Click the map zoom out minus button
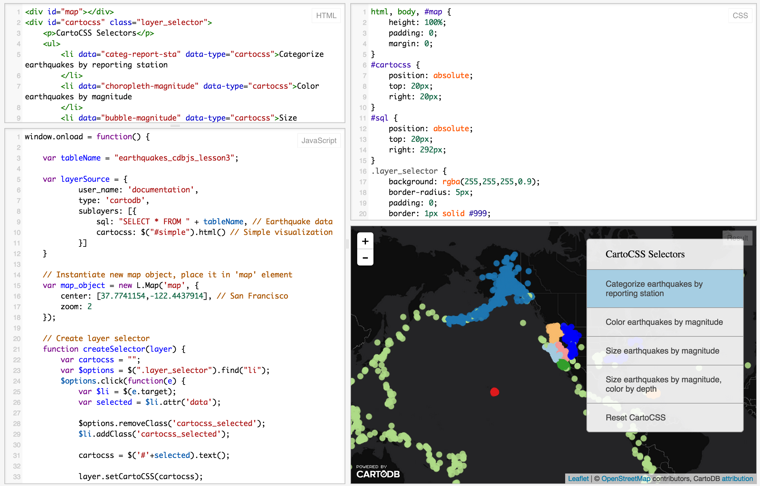The height and width of the screenshot is (486, 760). pyautogui.click(x=365, y=258)
